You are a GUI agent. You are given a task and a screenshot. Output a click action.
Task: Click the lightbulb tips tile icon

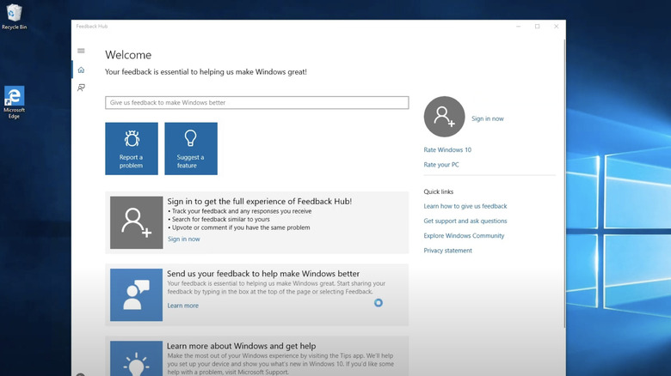136,358
